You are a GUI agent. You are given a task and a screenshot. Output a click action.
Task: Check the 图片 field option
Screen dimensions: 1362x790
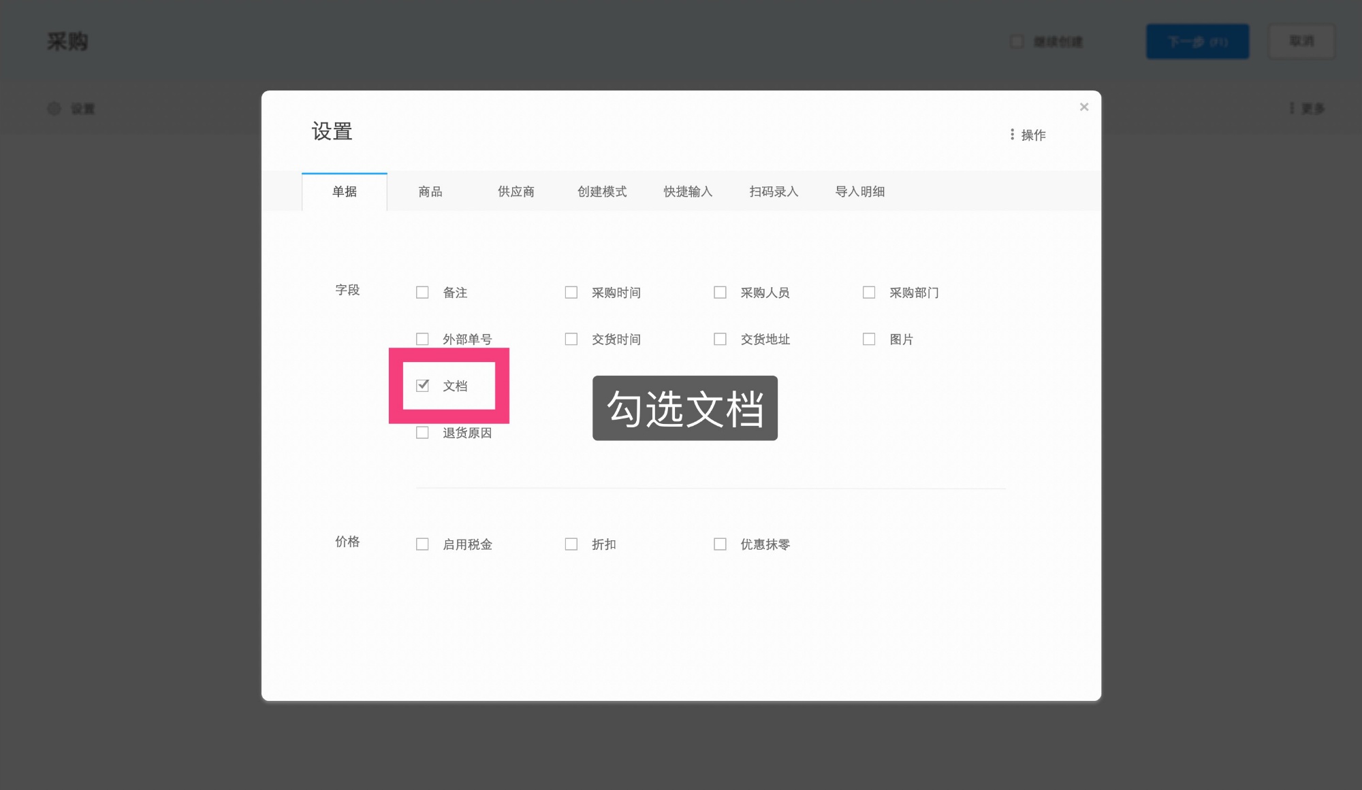[869, 338]
